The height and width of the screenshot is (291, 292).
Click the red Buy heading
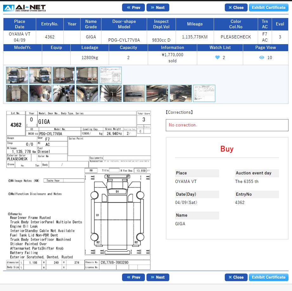(227, 149)
